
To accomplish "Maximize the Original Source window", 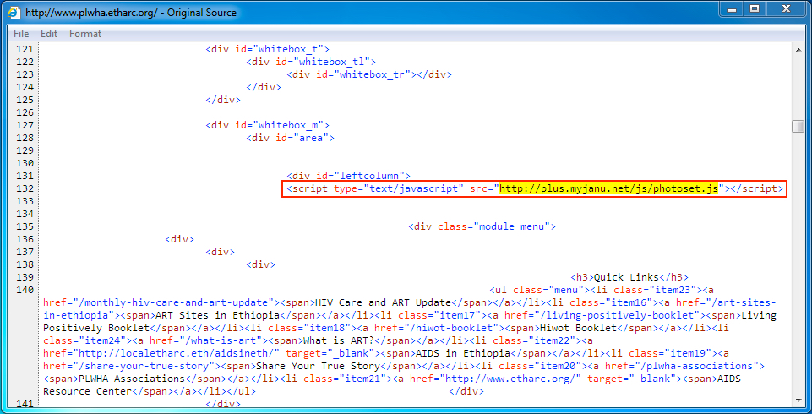I will click(x=755, y=9).
